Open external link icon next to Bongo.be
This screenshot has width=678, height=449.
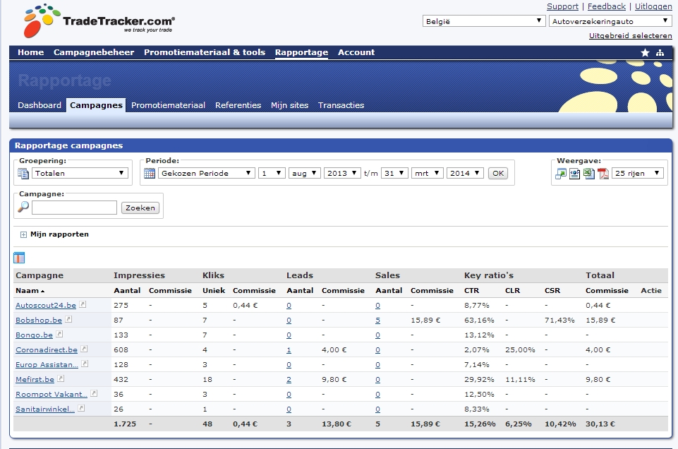(x=60, y=334)
